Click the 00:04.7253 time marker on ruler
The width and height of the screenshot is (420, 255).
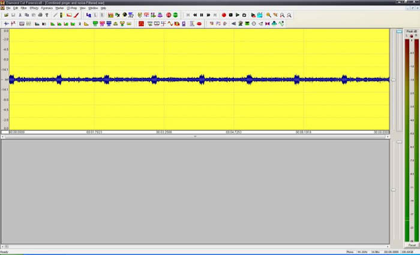point(233,132)
